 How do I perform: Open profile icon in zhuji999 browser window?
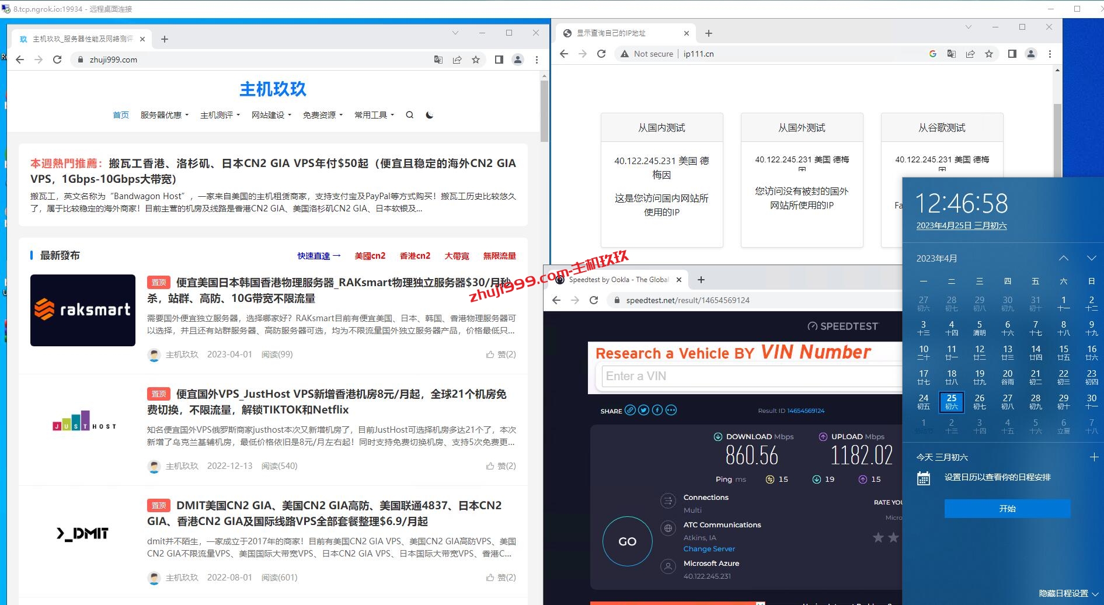click(x=517, y=60)
